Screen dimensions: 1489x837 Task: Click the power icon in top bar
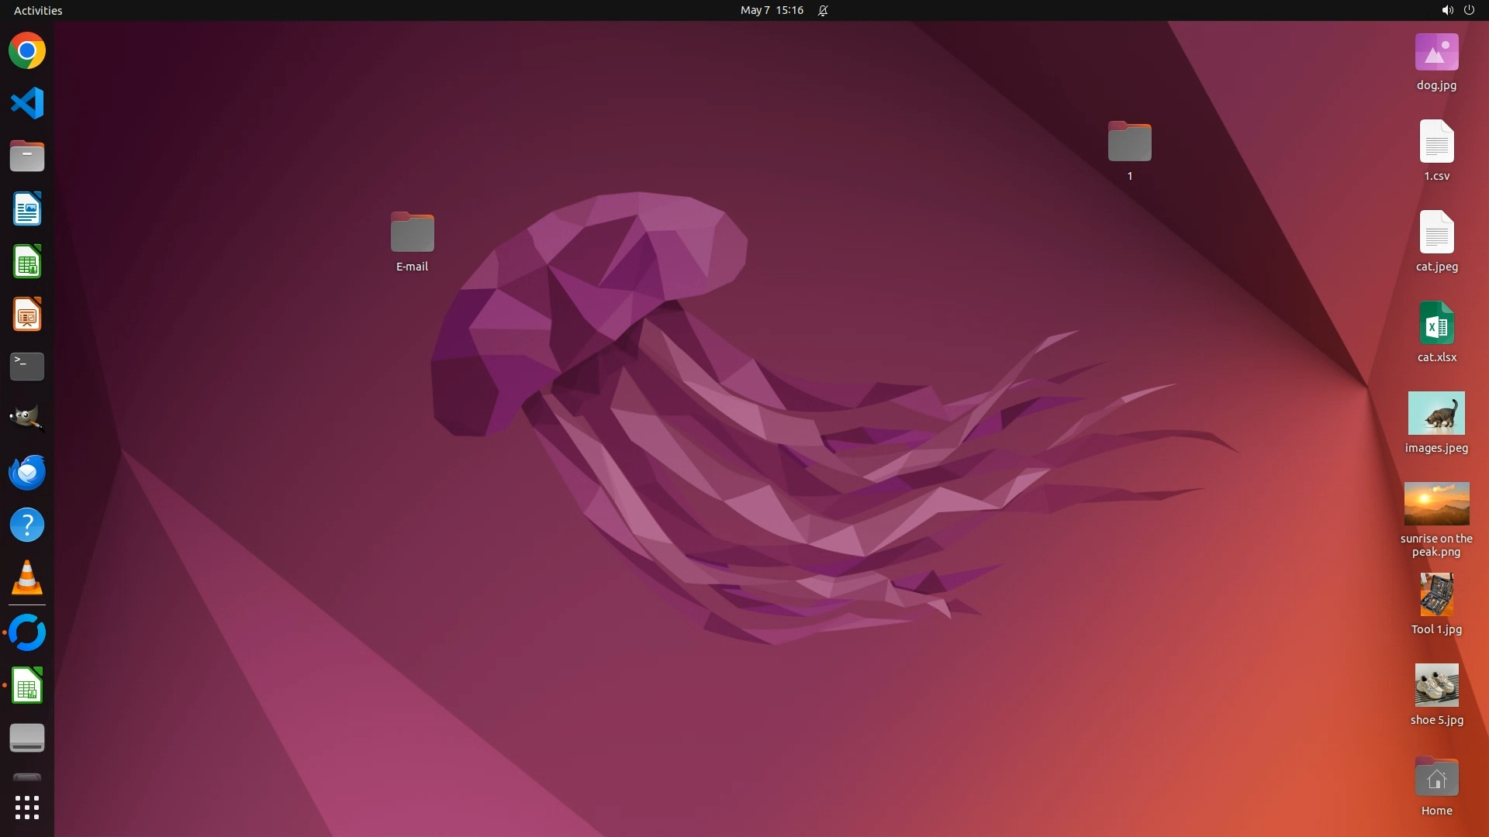tap(1469, 10)
